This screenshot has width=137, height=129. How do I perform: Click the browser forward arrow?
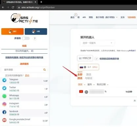tap(8, 7)
